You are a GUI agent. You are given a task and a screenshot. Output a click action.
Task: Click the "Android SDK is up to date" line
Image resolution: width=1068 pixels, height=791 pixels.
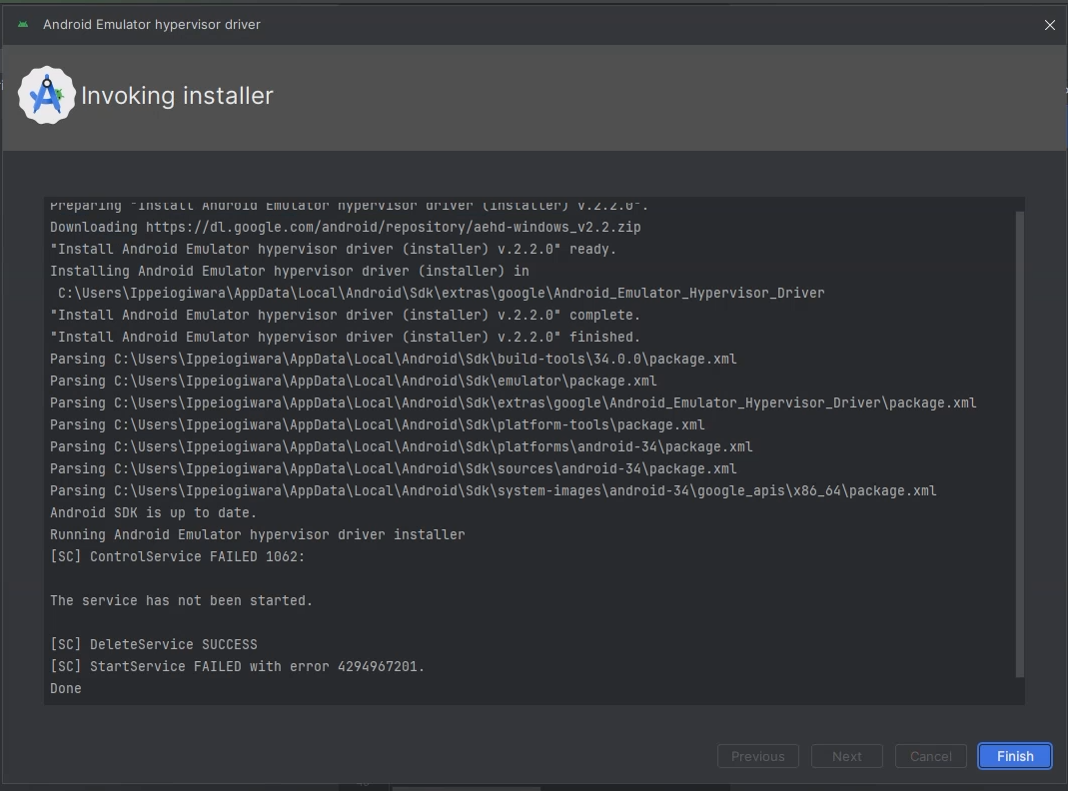[x=154, y=513]
